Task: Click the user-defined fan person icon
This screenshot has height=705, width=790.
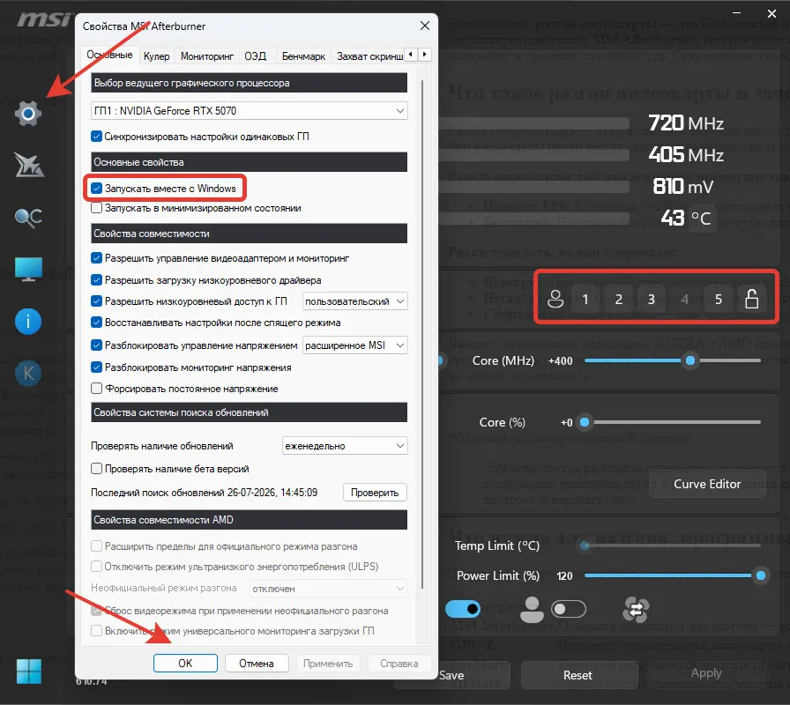Action: (x=532, y=610)
